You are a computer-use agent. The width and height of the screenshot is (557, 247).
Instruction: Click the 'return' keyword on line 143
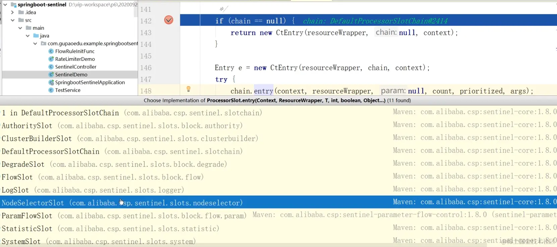243,33
